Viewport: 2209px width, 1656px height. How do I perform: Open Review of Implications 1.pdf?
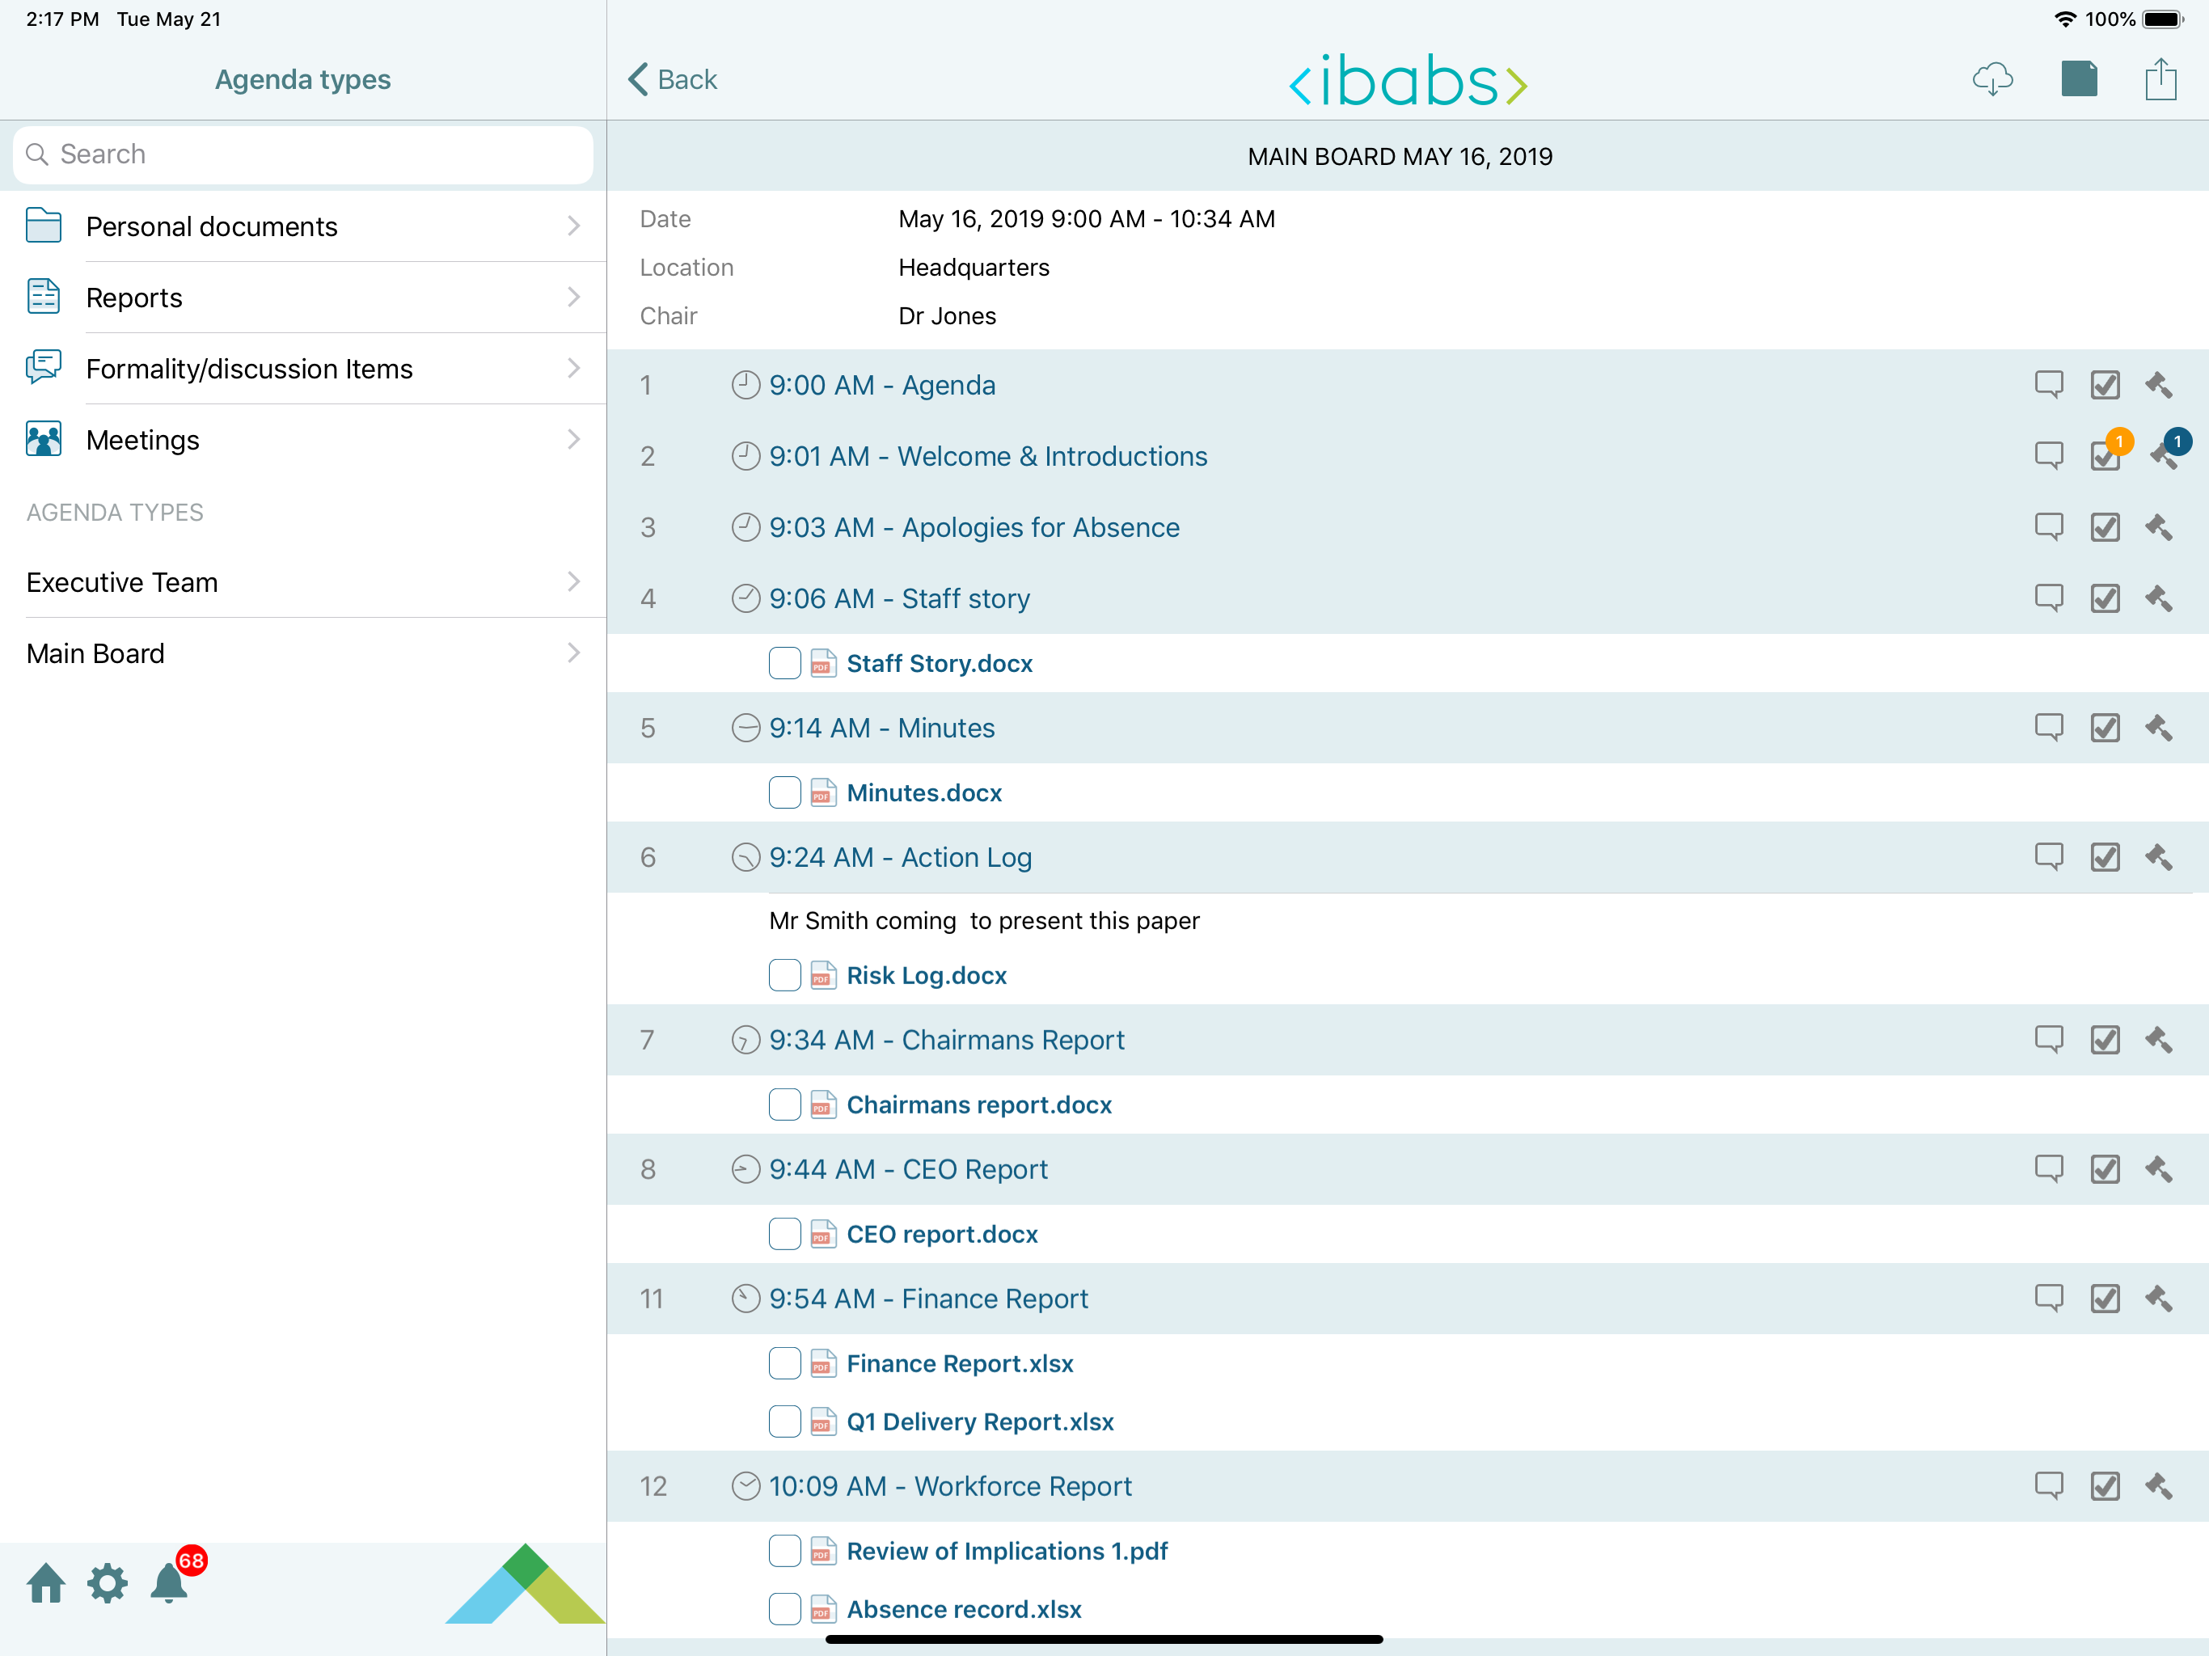pyautogui.click(x=1007, y=1551)
